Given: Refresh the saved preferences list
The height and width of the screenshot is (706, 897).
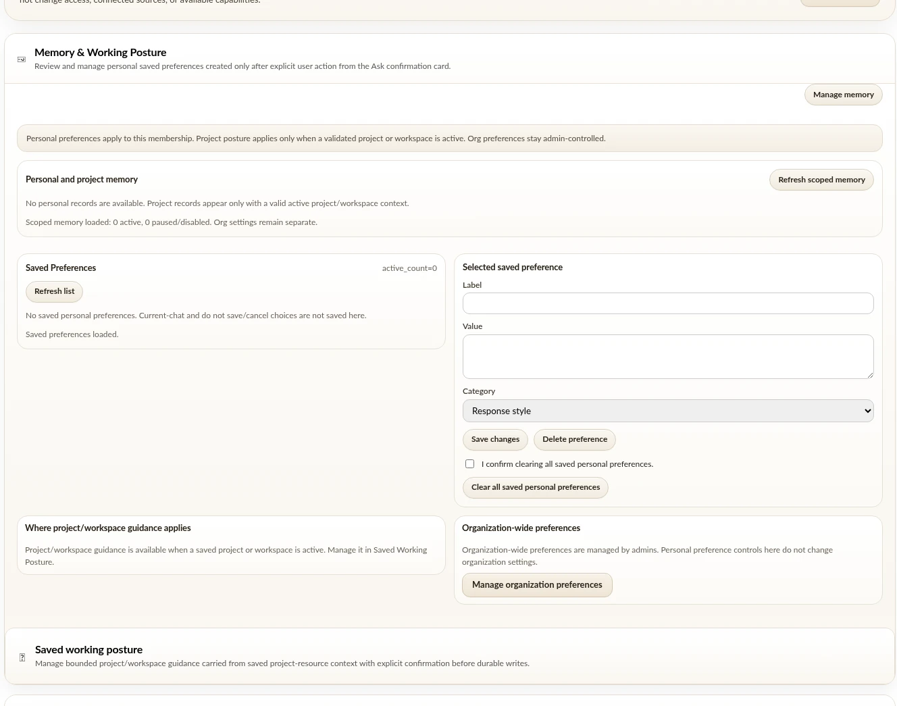Looking at the screenshot, I should coord(55,292).
